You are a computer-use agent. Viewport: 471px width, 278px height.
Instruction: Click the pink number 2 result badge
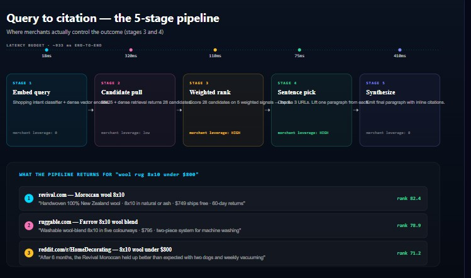pos(29,225)
